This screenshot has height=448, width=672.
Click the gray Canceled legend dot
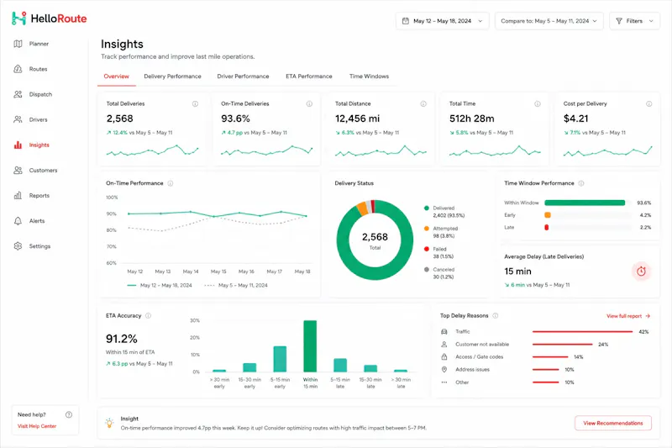[427, 270]
